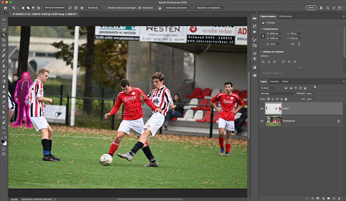The image size is (346, 201).
Task: Open the Bibliotheken tab
Action: coord(285,16)
